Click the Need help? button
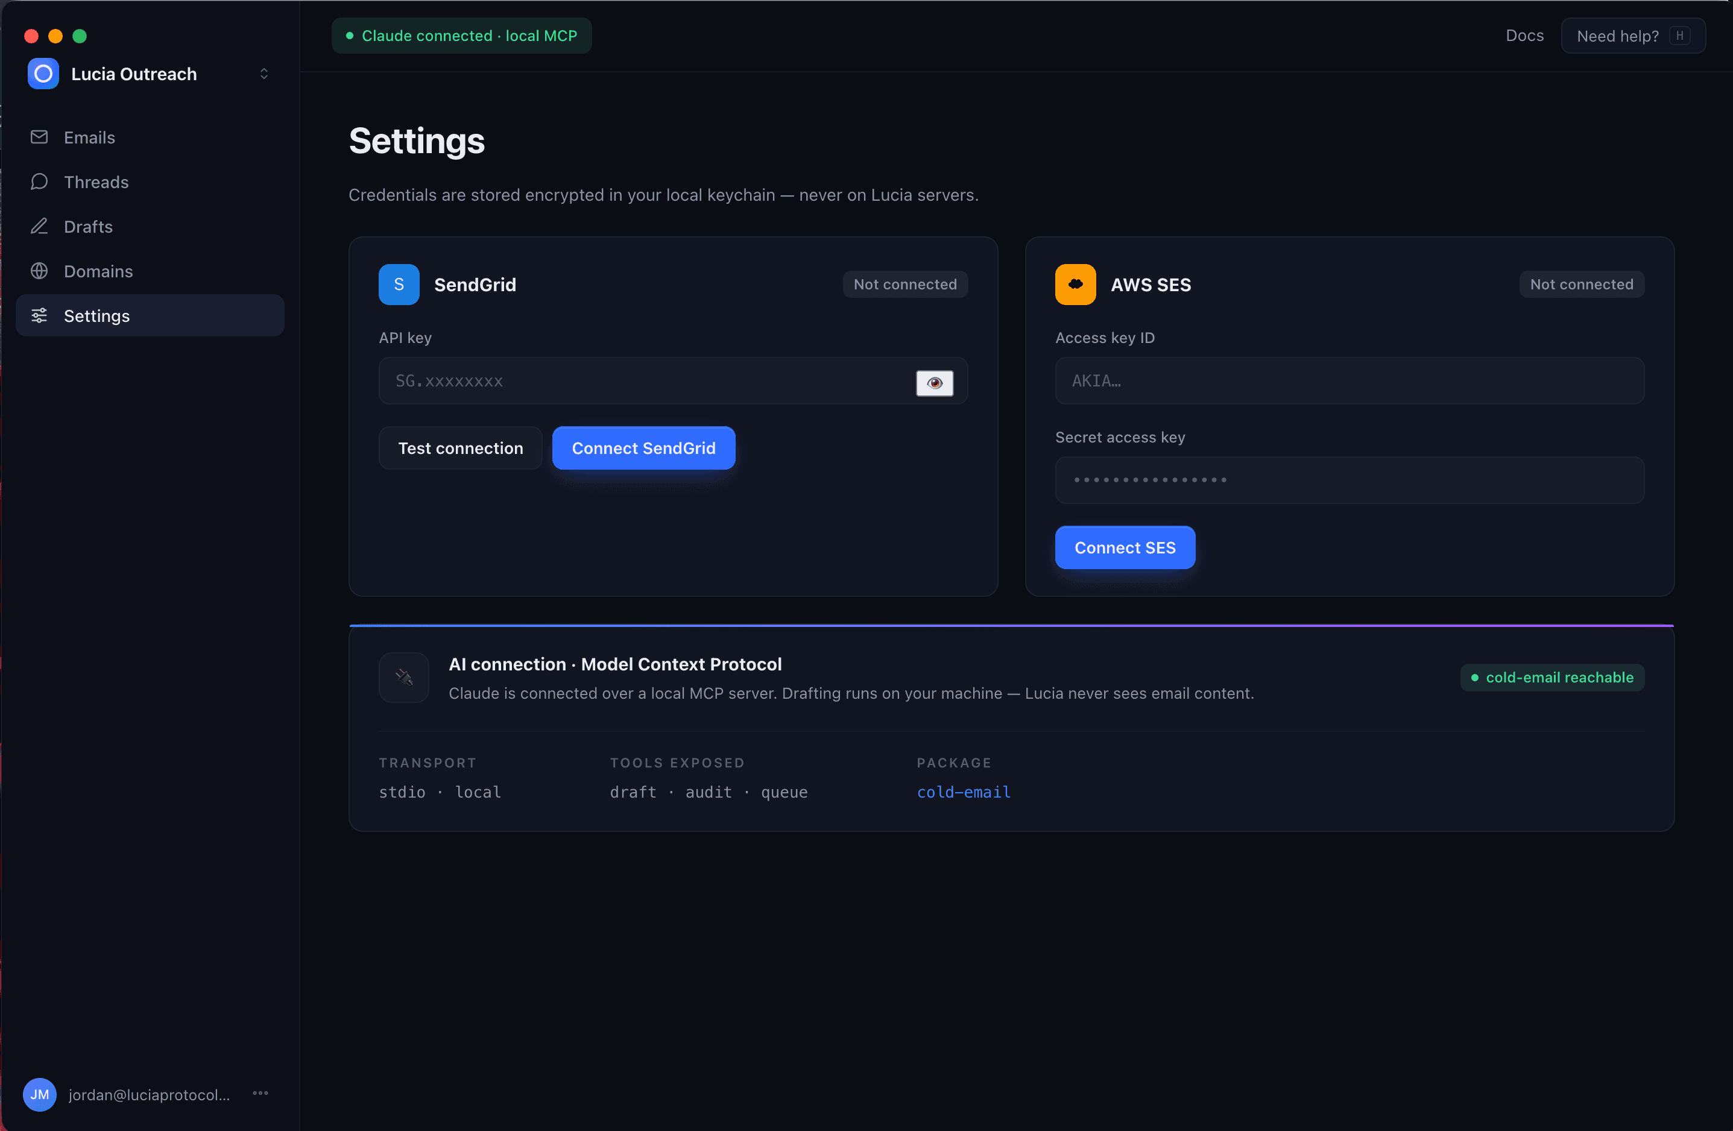Screen dimensions: 1733x1131 point(1632,36)
